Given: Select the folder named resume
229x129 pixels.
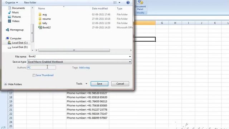Looking at the screenshot, I should [47, 19].
